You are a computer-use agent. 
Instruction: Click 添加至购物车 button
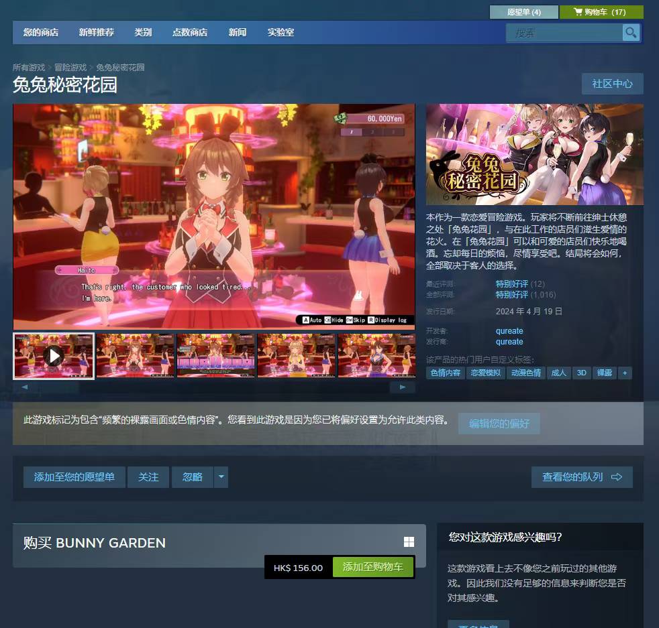(372, 567)
